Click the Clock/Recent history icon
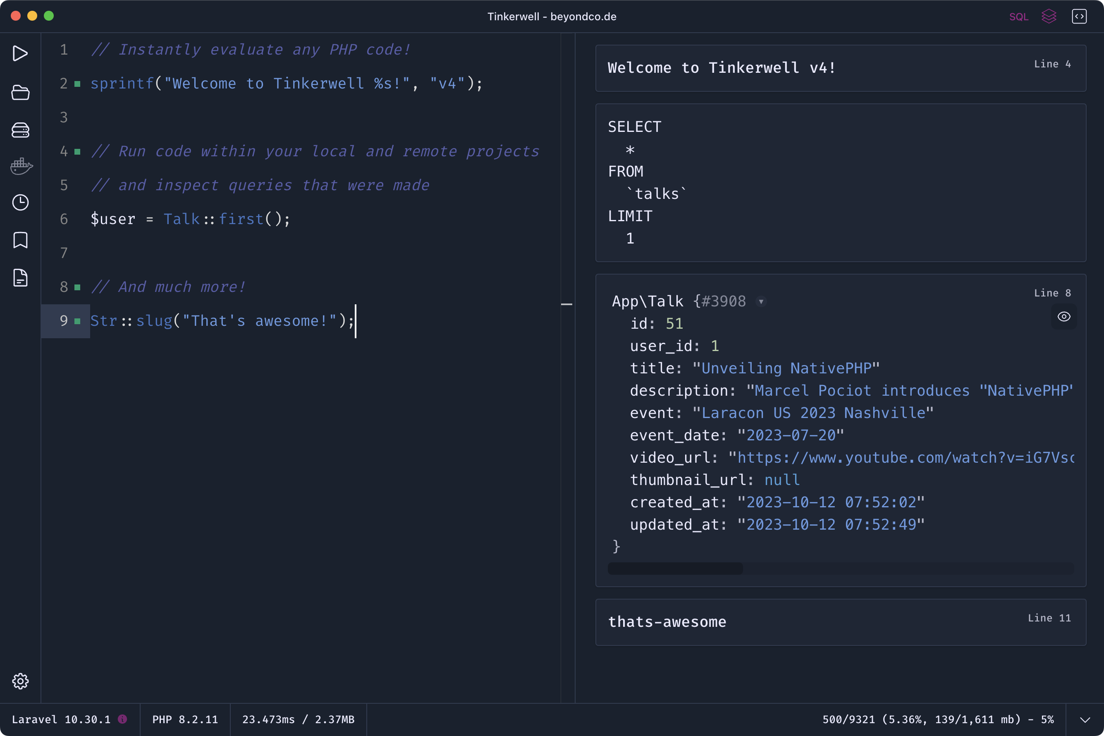1104x736 pixels. point(21,203)
